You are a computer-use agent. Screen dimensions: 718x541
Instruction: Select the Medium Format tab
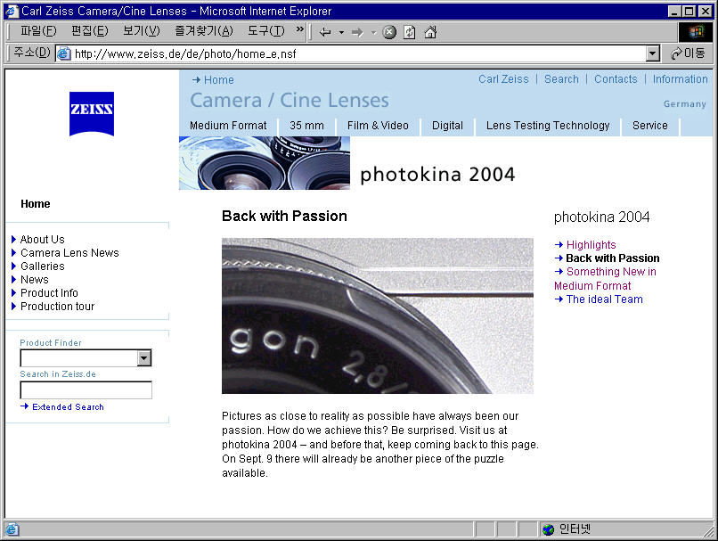point(228,126)
